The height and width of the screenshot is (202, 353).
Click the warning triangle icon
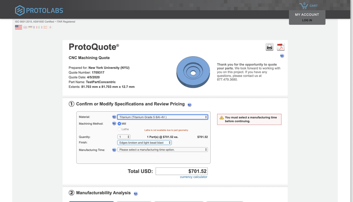[x=222, y=118]
